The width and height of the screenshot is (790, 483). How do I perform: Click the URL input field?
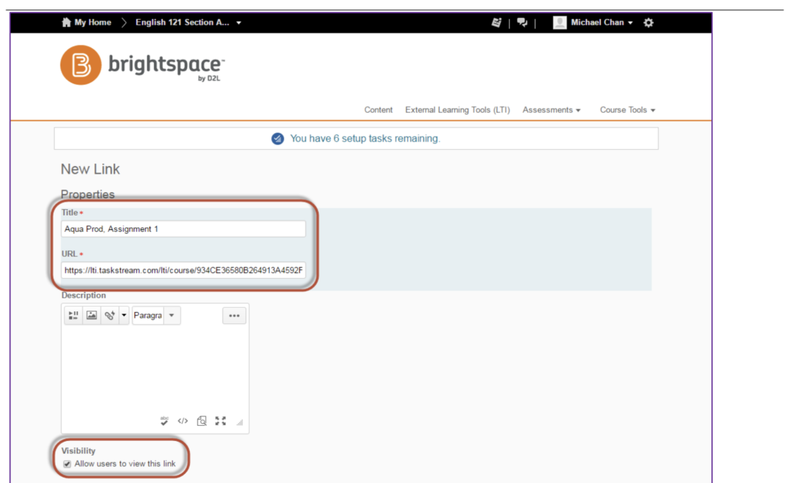click(183, 270)
